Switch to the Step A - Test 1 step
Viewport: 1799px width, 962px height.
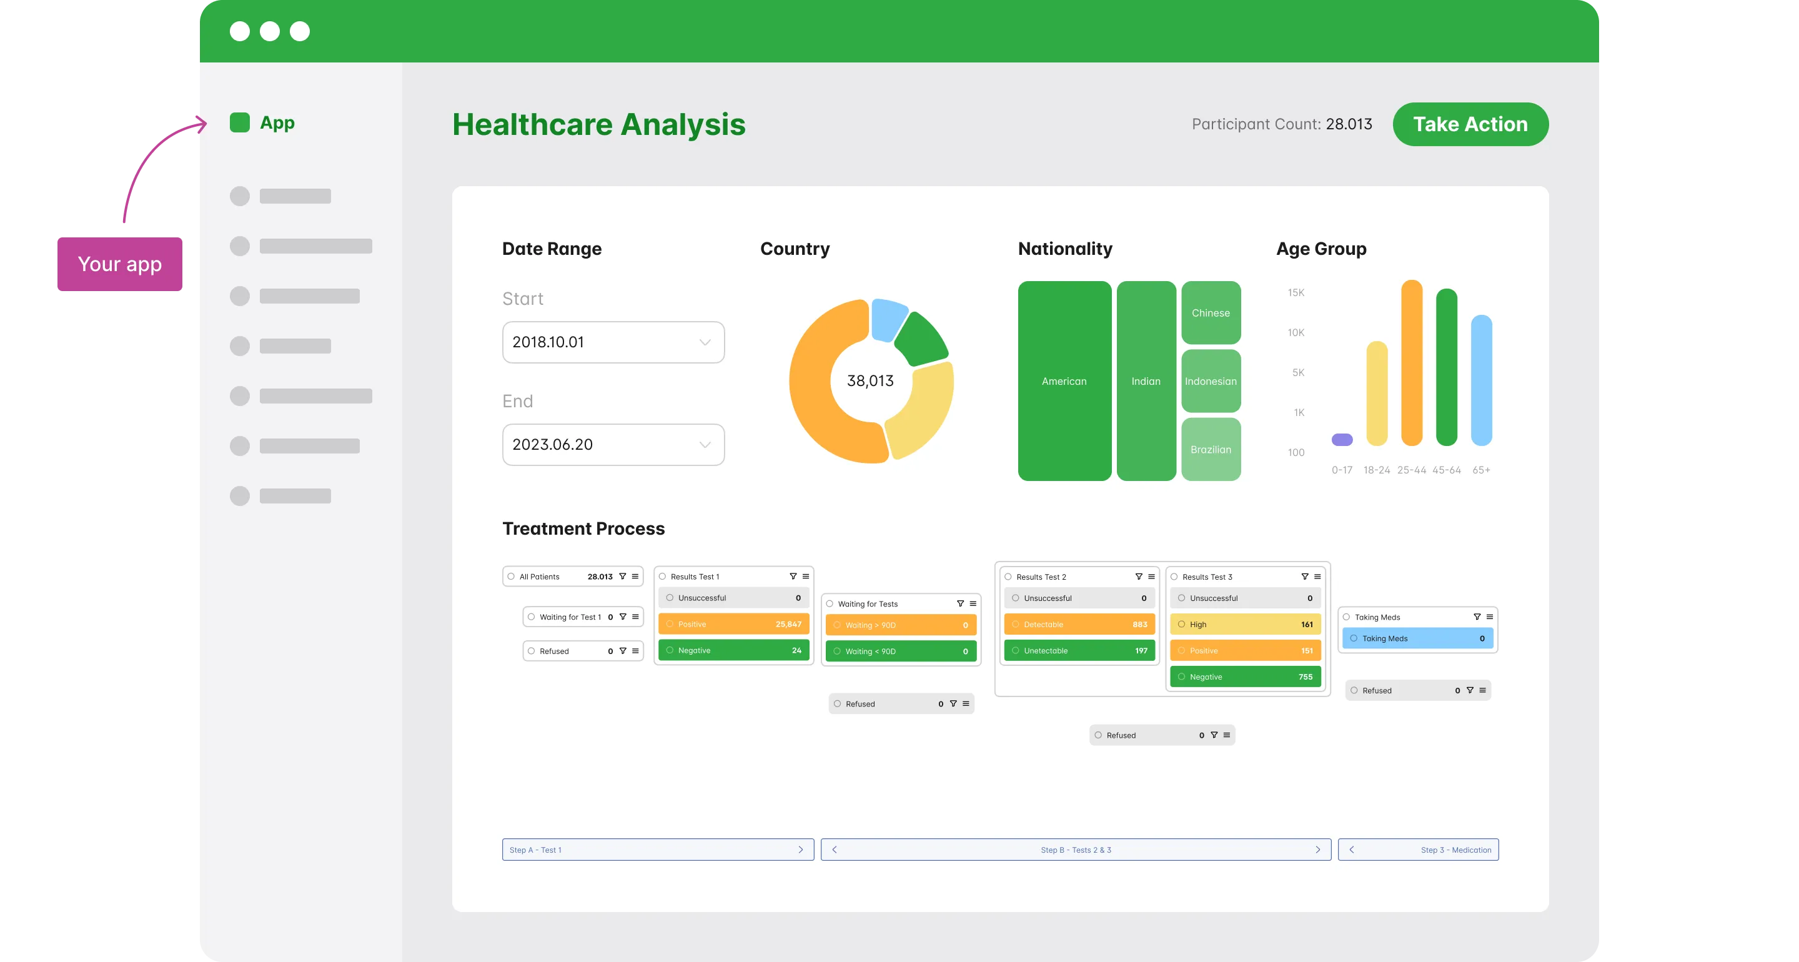[x=657, y=850]
